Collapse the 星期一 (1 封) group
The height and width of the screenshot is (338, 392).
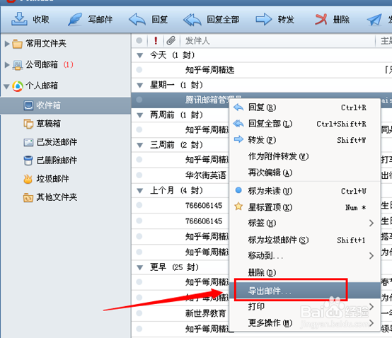tap(140, 86)
